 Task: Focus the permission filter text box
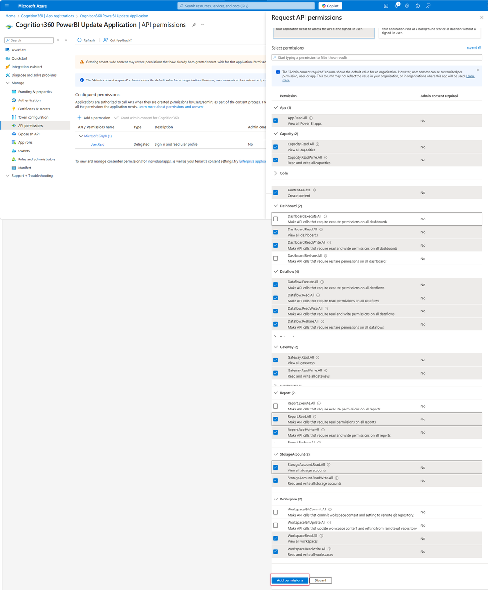pyautogui.click(x=376, y=57)
